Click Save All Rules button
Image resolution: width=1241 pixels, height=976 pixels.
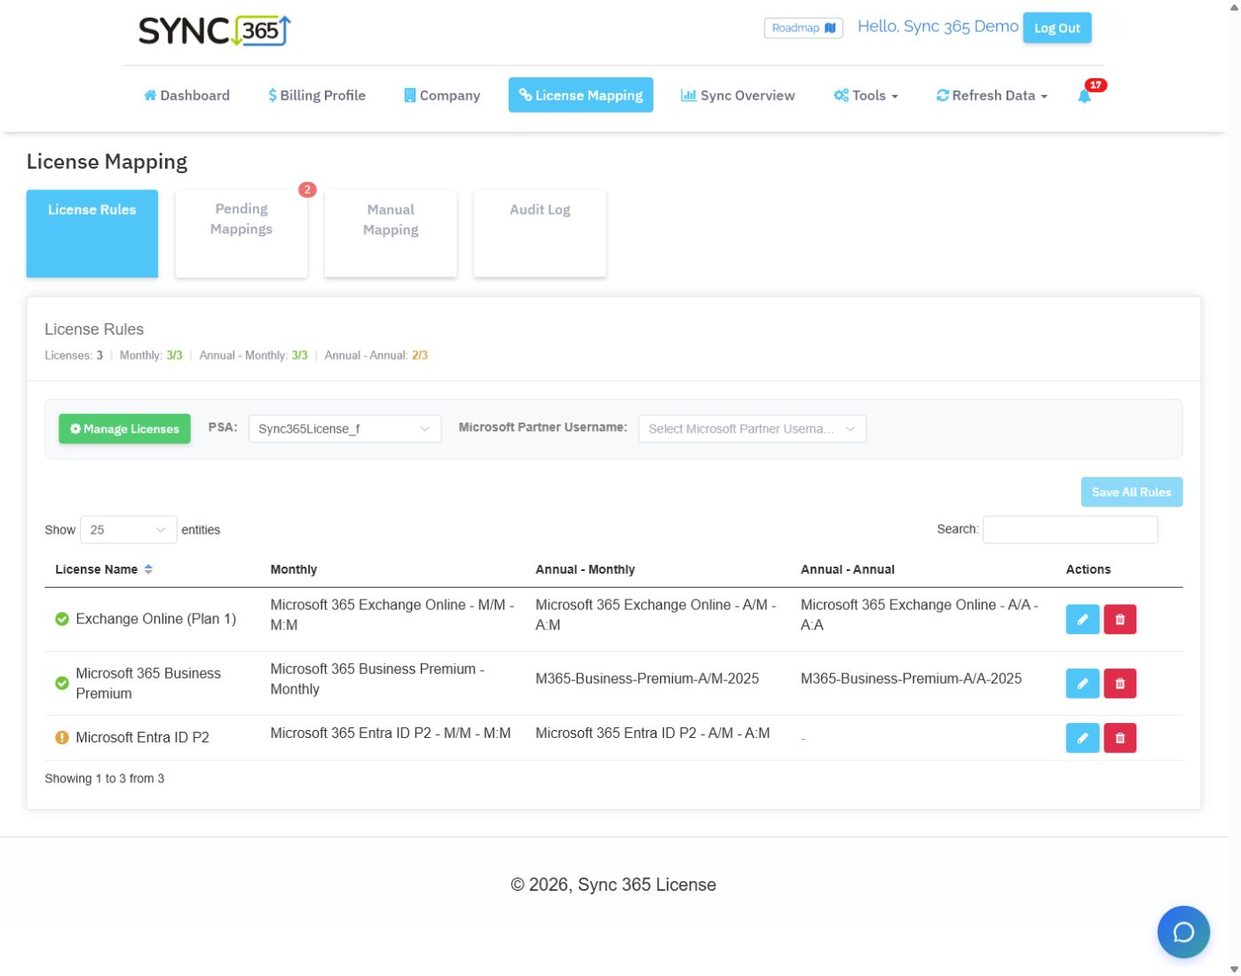(x=1131, y=492)
